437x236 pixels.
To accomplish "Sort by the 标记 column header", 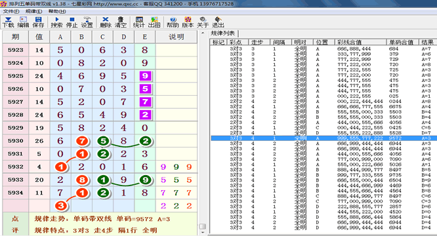I will tap(218, 43).
